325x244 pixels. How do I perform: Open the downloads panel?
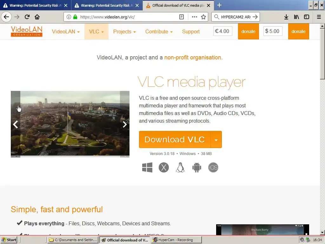coord(286,17)
